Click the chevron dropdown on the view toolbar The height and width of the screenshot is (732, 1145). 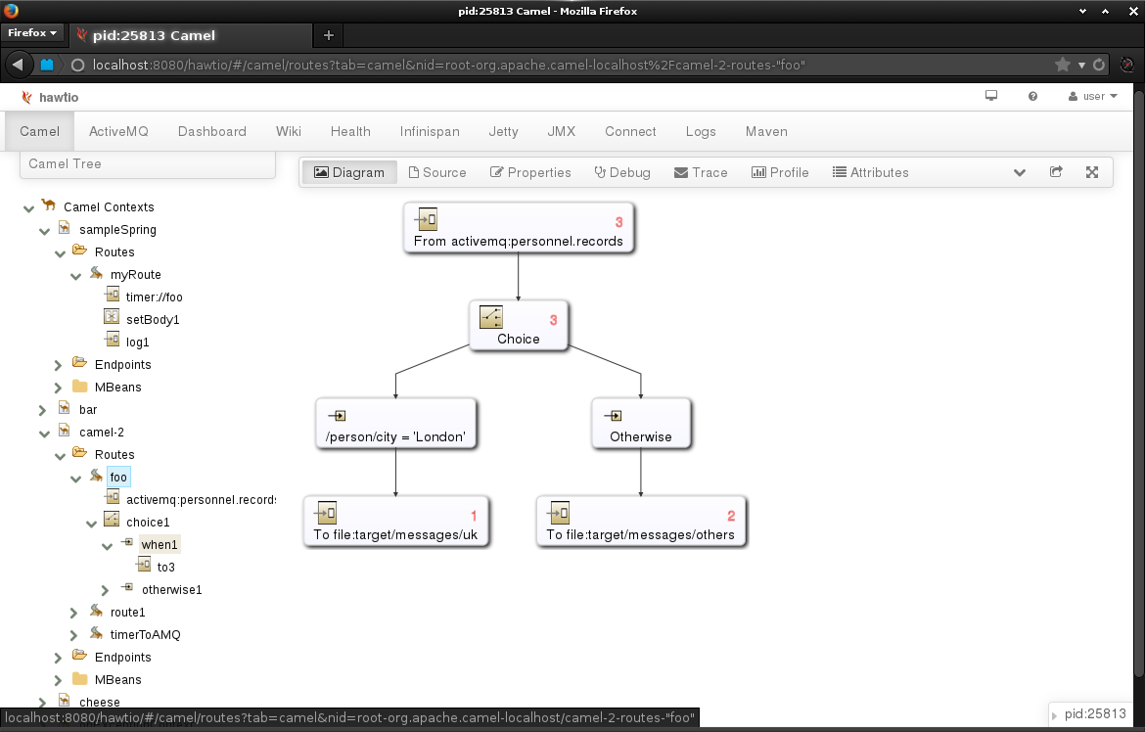1020,172
